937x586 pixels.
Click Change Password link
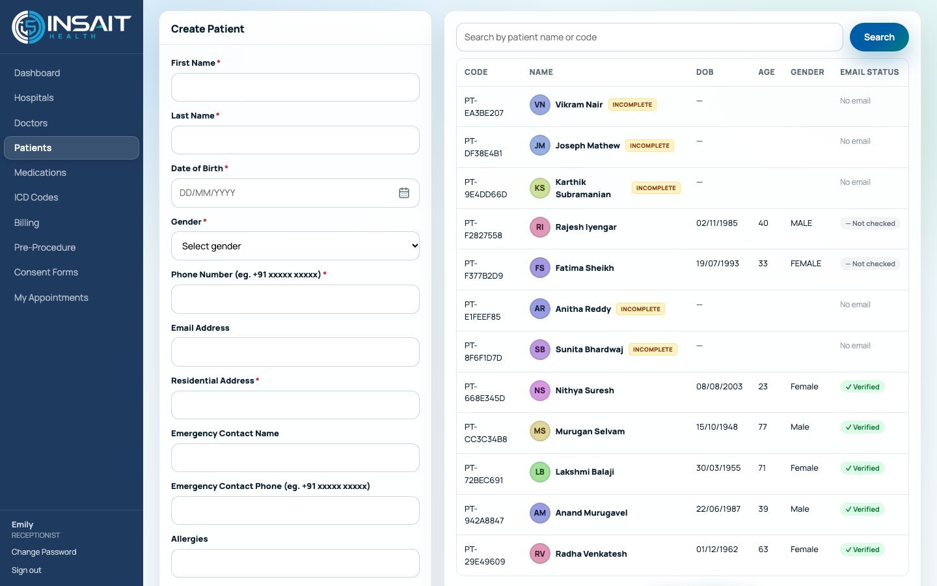44,552
